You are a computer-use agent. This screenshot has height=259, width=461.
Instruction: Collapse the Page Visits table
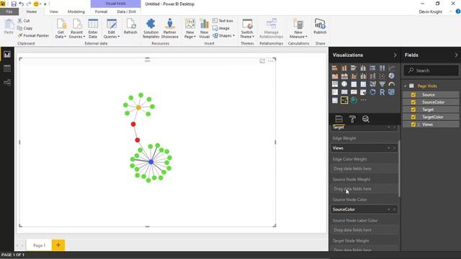(406, 86)
